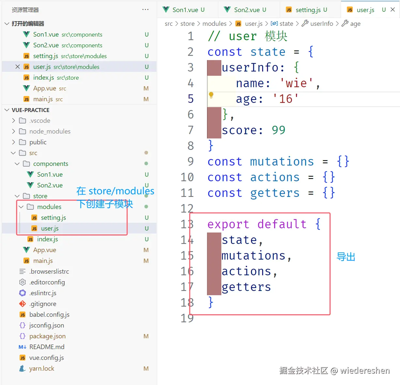Image resolution: width=400 pixels, height=385 pixels.
Task: Switch to the Son2.vue tab
Action: 249,10
